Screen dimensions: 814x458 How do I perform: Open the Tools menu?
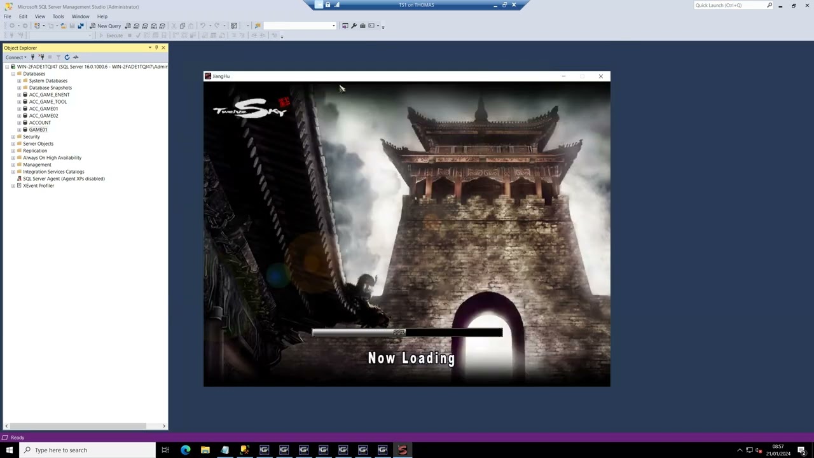(x=58, y=16)
